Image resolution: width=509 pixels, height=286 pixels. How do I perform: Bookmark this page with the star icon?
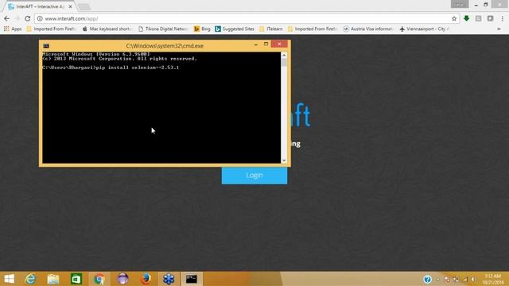[454, 19]
